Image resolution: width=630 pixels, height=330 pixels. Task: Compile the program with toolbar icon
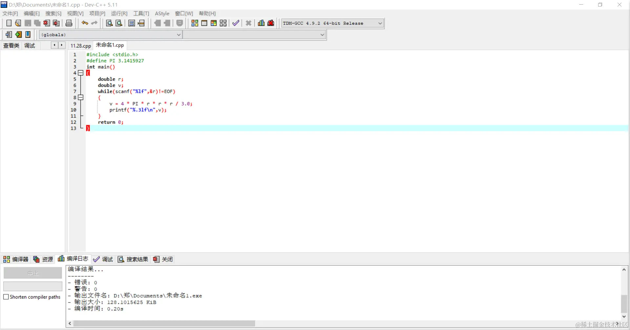click(195, 23)
